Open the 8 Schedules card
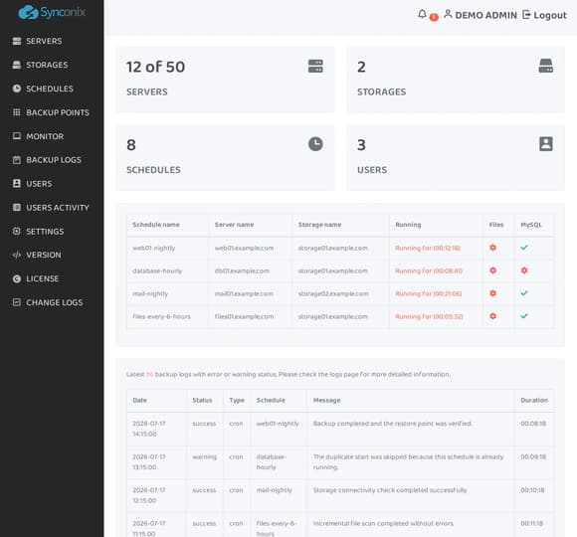Screen dimensions: 577x537 [225, 157]
